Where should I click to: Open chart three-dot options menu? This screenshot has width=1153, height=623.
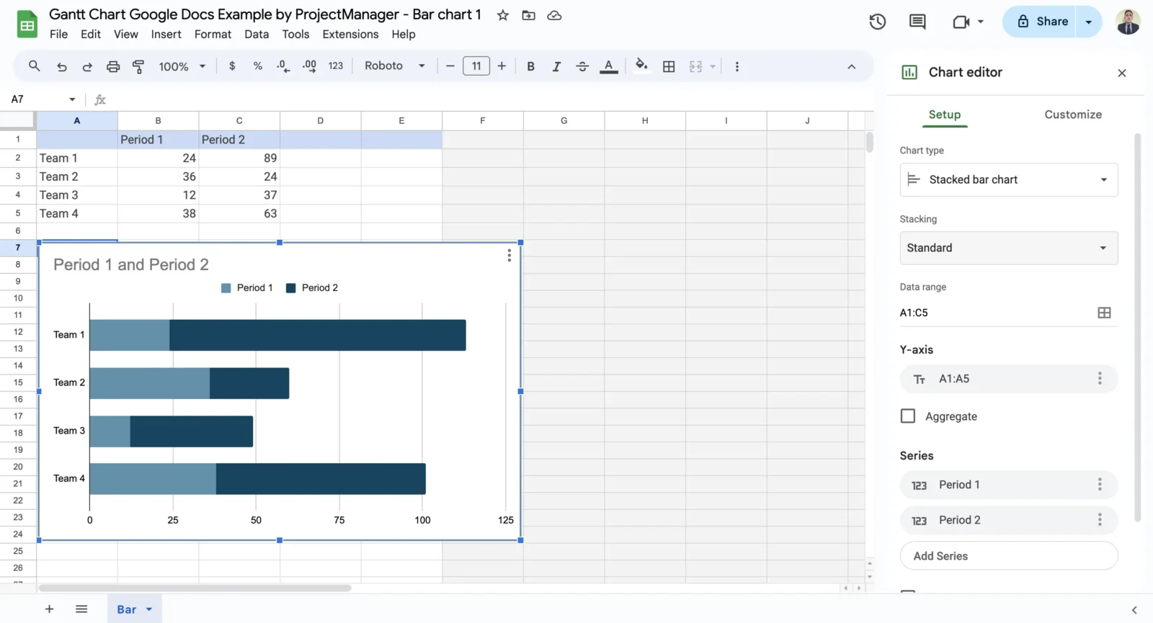tap(509, 256)
